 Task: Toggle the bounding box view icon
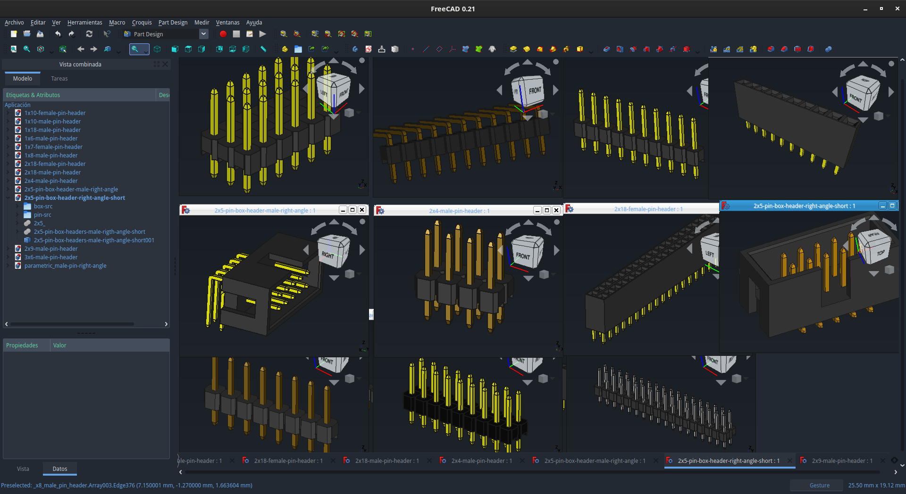[x=63, y=49]
